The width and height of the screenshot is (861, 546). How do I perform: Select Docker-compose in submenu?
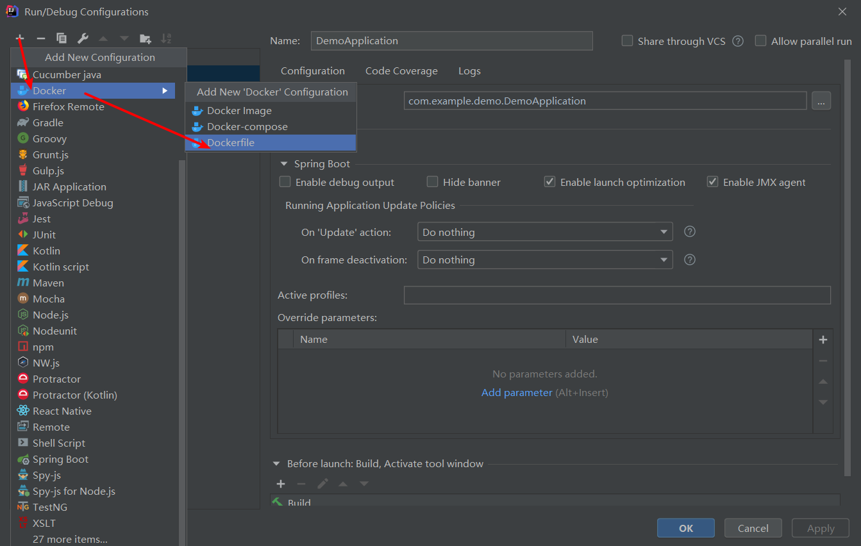271,126
